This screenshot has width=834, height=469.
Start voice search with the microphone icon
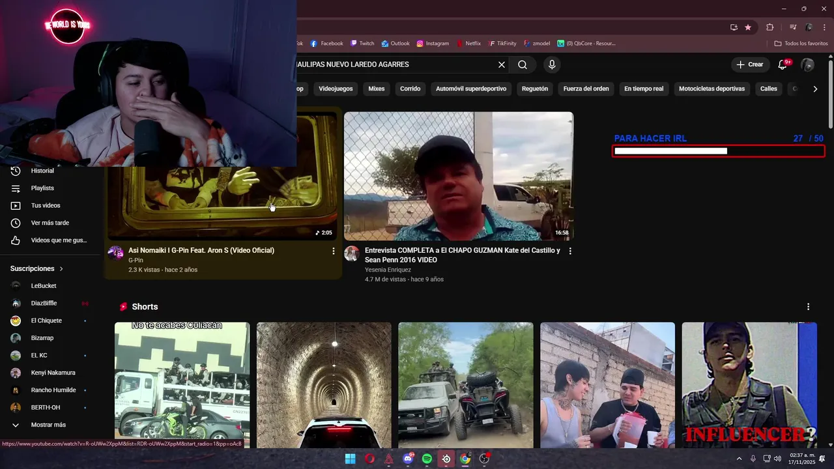[x=552, y=64]
